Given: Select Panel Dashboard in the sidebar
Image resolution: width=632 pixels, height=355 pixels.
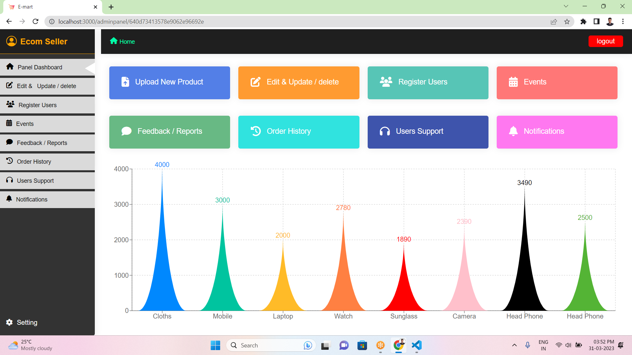Looking at the screenshot, I should 40,67.
